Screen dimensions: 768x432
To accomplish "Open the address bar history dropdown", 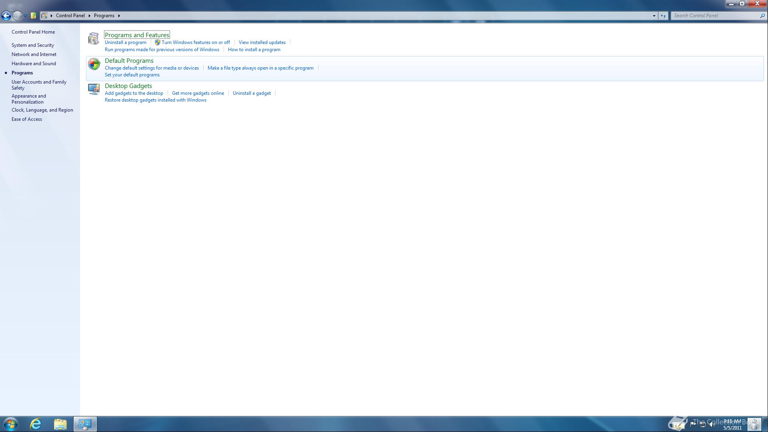I will click(x=654, y=16).
